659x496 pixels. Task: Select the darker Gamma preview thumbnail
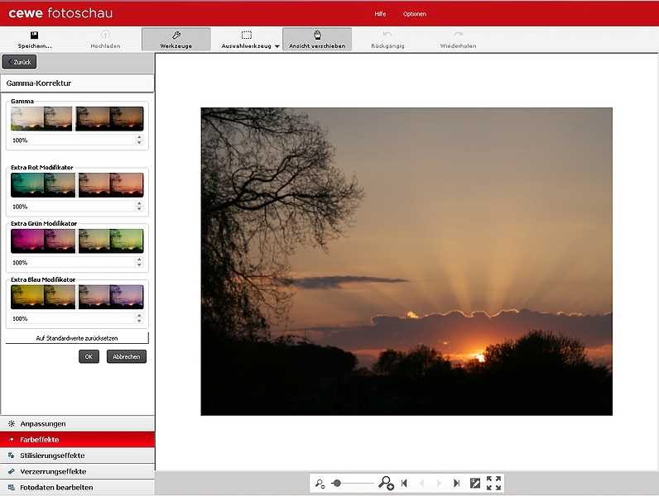point(109,119)
